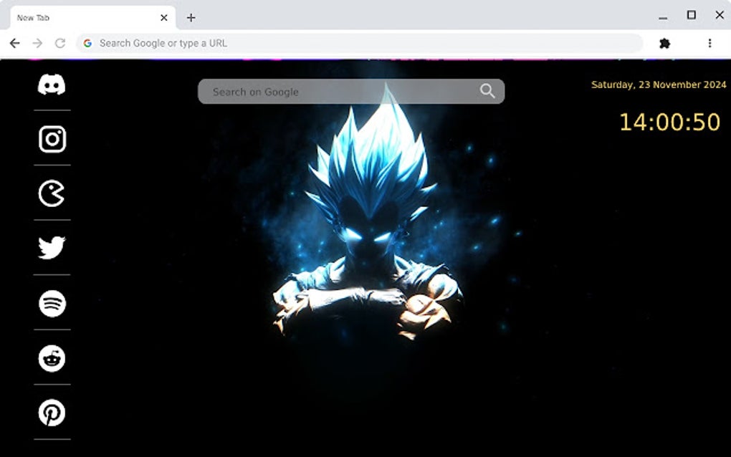Image resolution: width=731 pixels, height=457 pixels.
Task: Click the forward navigation arrow
Action: 37,43
